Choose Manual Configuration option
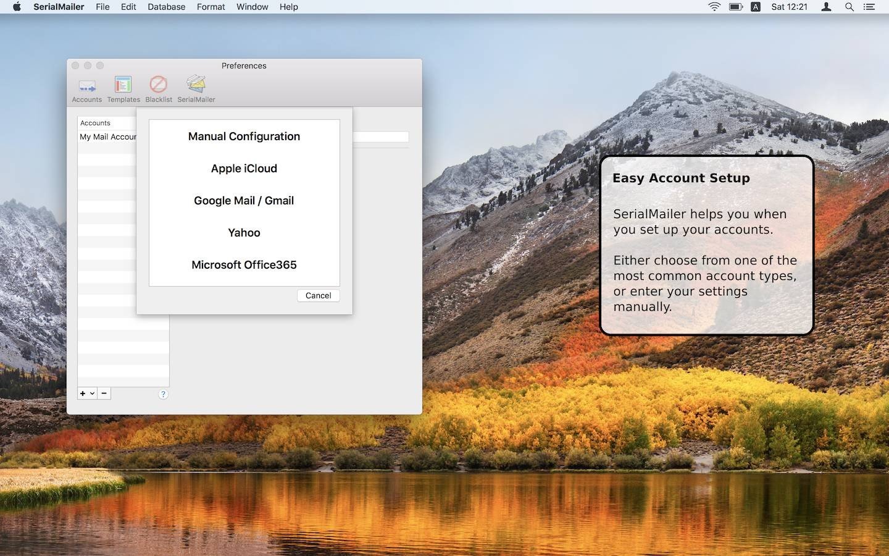 [244, 137]
